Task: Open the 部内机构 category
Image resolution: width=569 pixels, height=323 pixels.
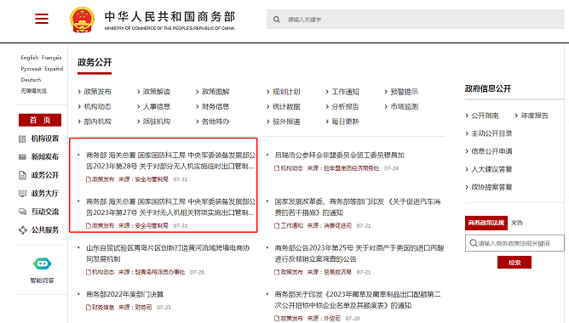Action: coord(98,122)
